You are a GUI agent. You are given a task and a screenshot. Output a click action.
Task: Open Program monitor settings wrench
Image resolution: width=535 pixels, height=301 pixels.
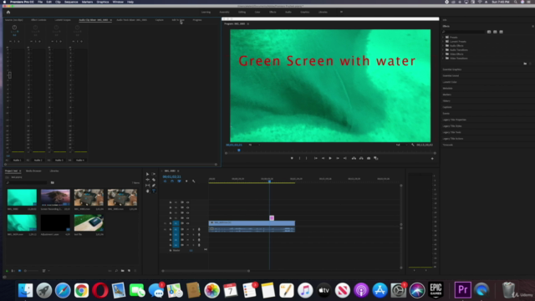pyautogui.click(x=412, y=145)
